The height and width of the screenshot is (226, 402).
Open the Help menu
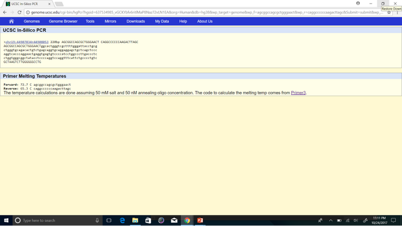click(183, 22)
